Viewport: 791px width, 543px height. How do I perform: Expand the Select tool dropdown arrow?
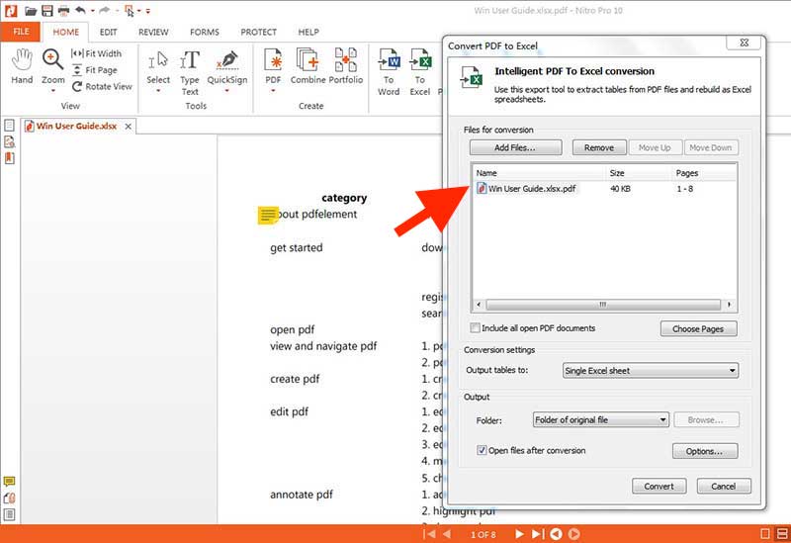pos(158,91)
